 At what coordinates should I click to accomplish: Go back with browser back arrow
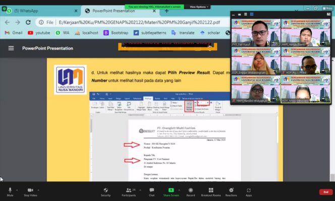7,22
